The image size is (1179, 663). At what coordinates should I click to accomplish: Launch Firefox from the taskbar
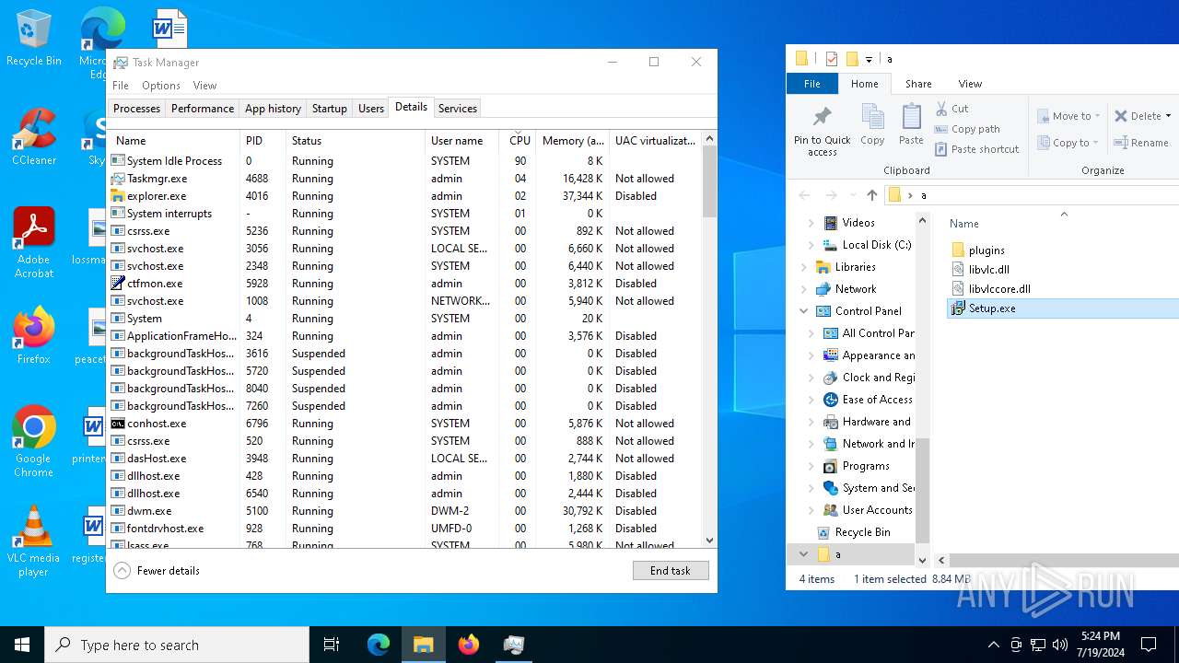pyautogui.click(x=469, y=645)
